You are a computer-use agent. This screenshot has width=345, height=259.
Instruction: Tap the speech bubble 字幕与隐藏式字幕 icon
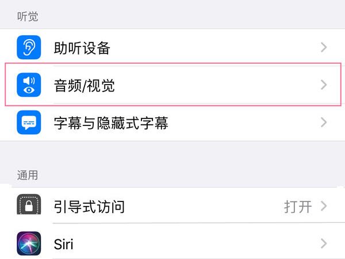[x=29, y=123]
